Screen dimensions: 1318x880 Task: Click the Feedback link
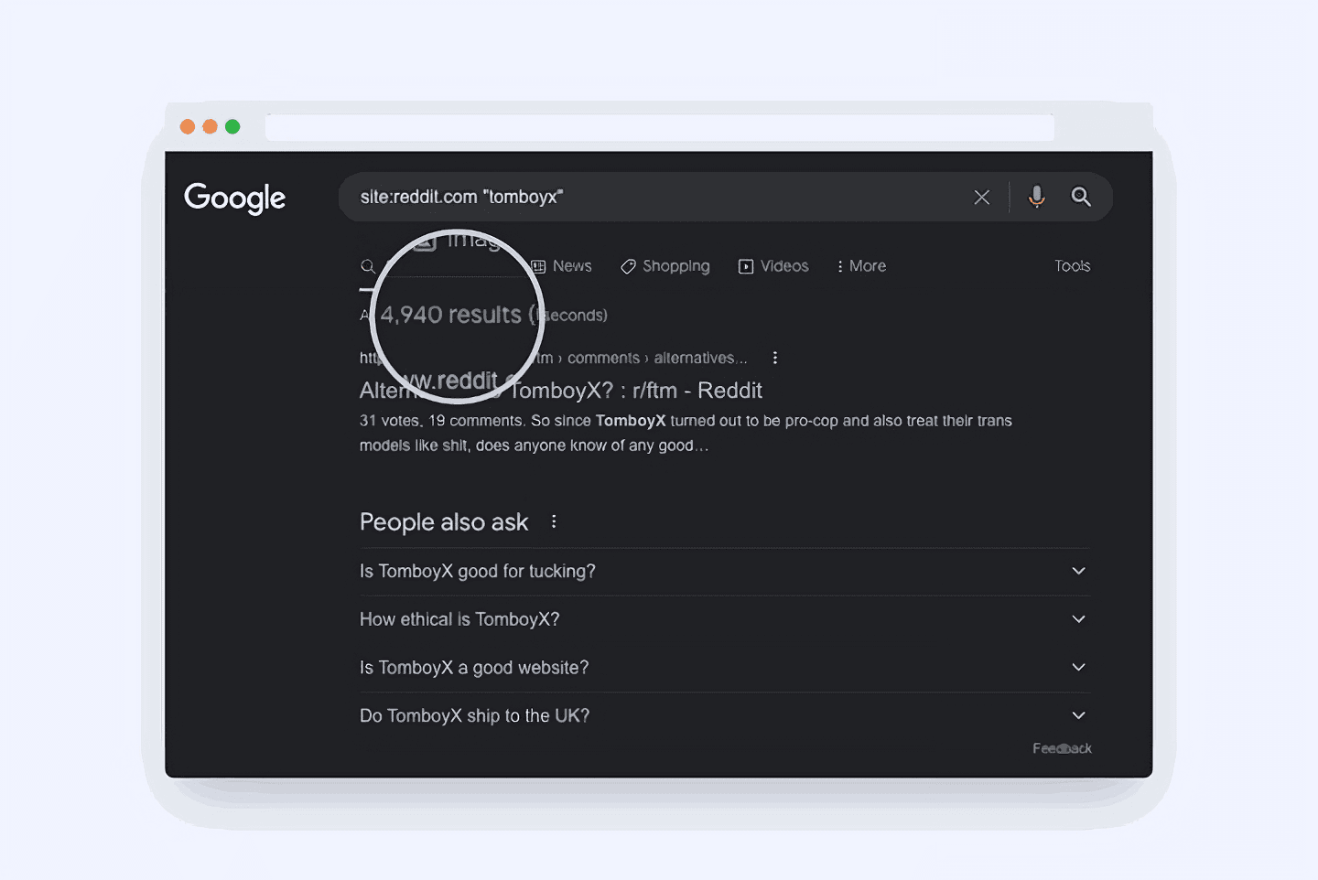(x=1062, y=748)
